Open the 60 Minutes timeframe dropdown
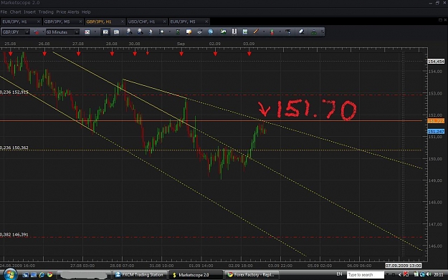This screenshot has height=280, width=448. (62, 32)
